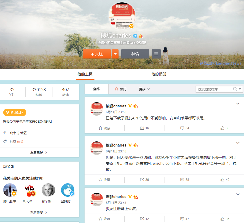Open comments on 23:44 post showing 47
The width and height of the screenshot is (244, 223).
point(185,219)
